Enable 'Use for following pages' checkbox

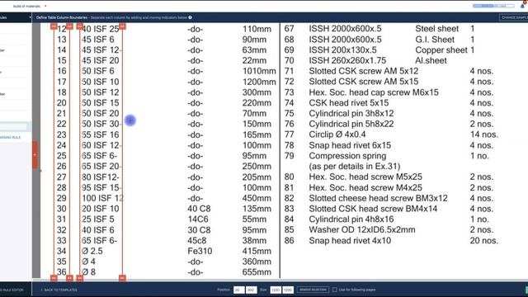(334, 290)
